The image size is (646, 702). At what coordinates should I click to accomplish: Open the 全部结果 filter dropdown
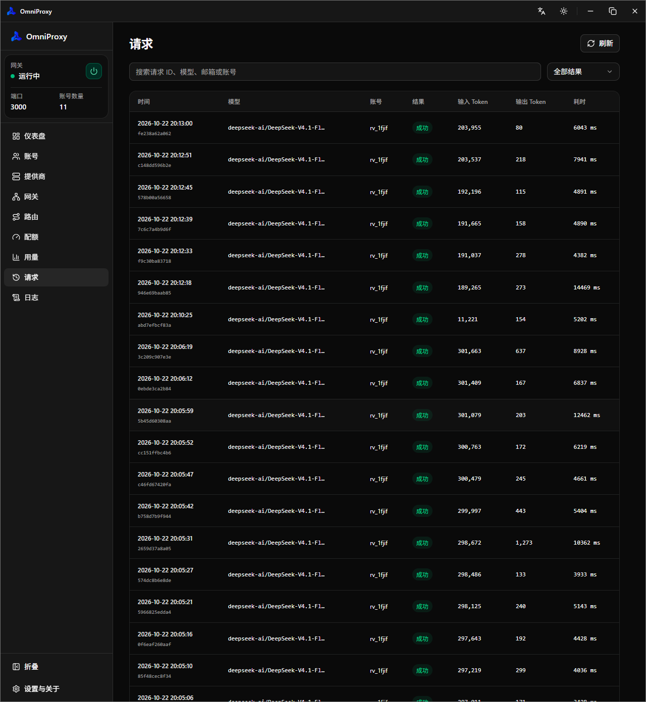point(583,72)
